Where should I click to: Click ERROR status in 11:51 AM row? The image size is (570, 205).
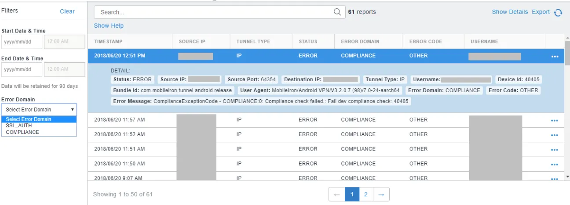[x=308, y=149]
